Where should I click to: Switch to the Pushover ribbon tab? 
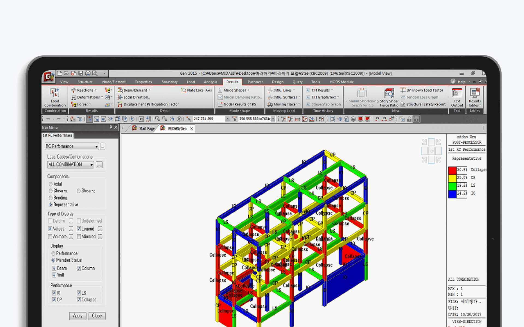(255, 82)
